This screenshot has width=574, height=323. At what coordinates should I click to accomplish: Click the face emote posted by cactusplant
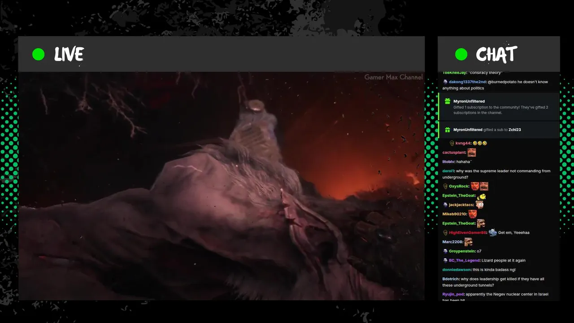[x=471, y=153]
